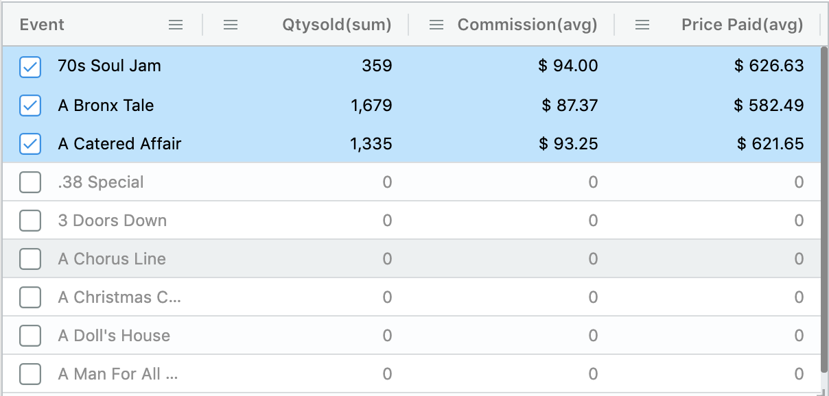Click the vertical scrollbar thumb
Image resolution: width=829 pixels, height=396 pixels.
(824, 206)
